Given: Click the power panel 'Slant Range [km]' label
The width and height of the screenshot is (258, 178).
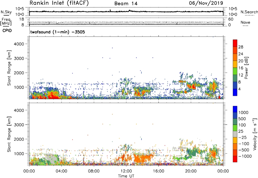Looking at the screenshot, I should 9,68.
